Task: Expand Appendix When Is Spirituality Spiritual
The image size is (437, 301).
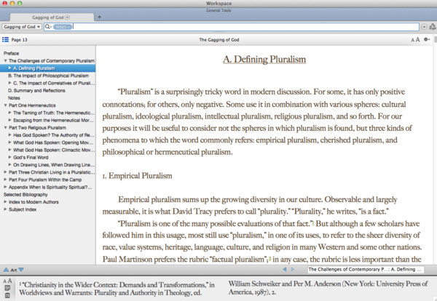Action: pos(5,187)
